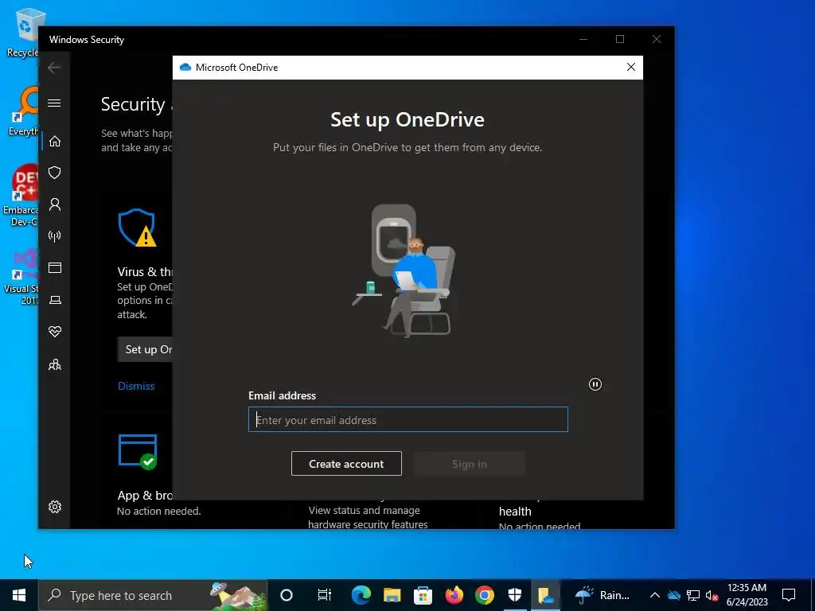Launch Google Chrome from taskbar
815x611 pixels.
(485, 595)
